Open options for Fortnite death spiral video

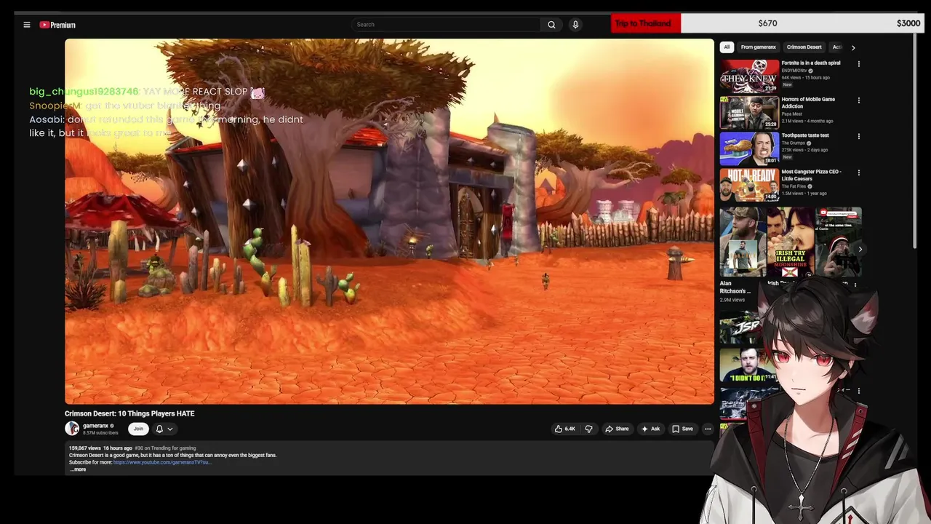click(859, 64)
